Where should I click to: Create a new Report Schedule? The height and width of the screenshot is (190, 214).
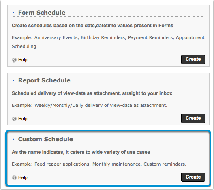193,118
